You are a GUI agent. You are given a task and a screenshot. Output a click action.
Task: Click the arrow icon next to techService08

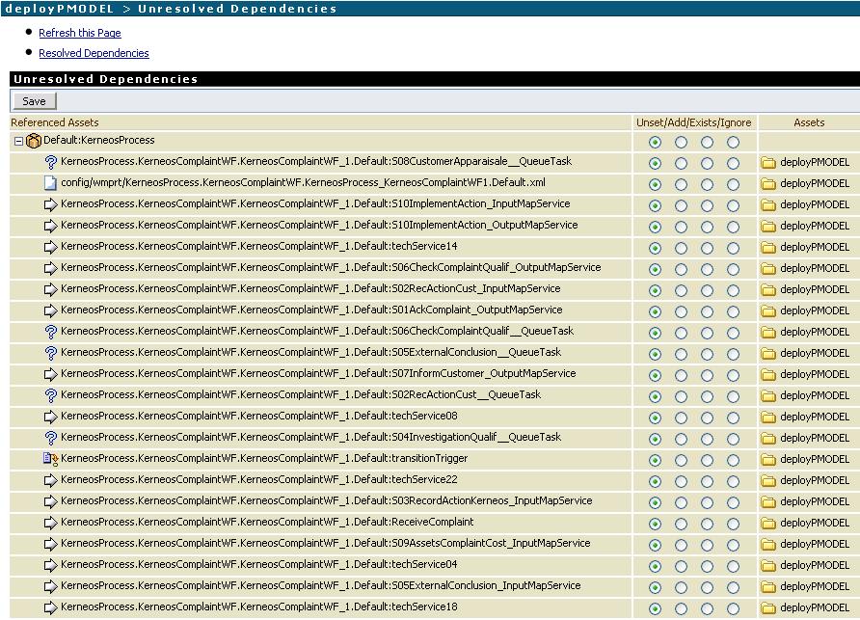[50, 417]
